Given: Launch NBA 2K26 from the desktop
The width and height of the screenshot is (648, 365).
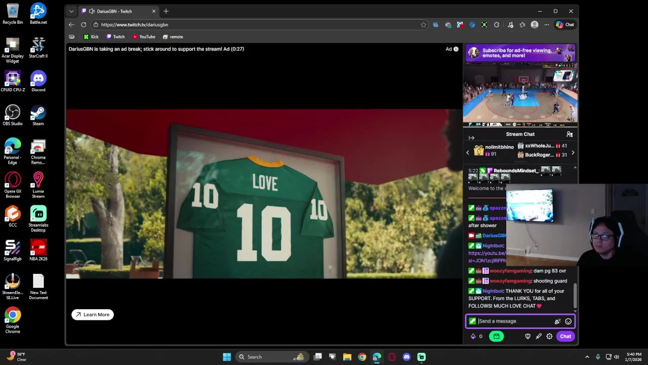Looking at the screenshot, I should pyautogui.click(x=38, y=250).
